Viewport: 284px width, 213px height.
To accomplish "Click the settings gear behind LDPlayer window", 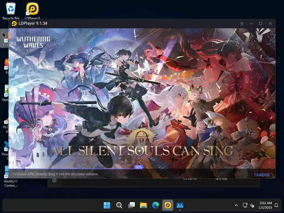I will click(x=54, y=180).
